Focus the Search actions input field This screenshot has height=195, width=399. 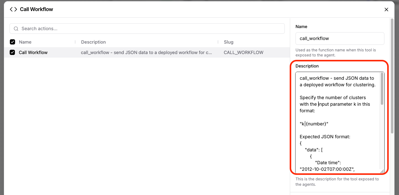point(149,29)
